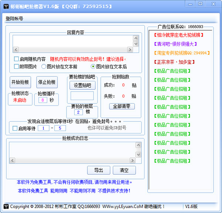Click the 抢楼循环 seconds field

43,100
